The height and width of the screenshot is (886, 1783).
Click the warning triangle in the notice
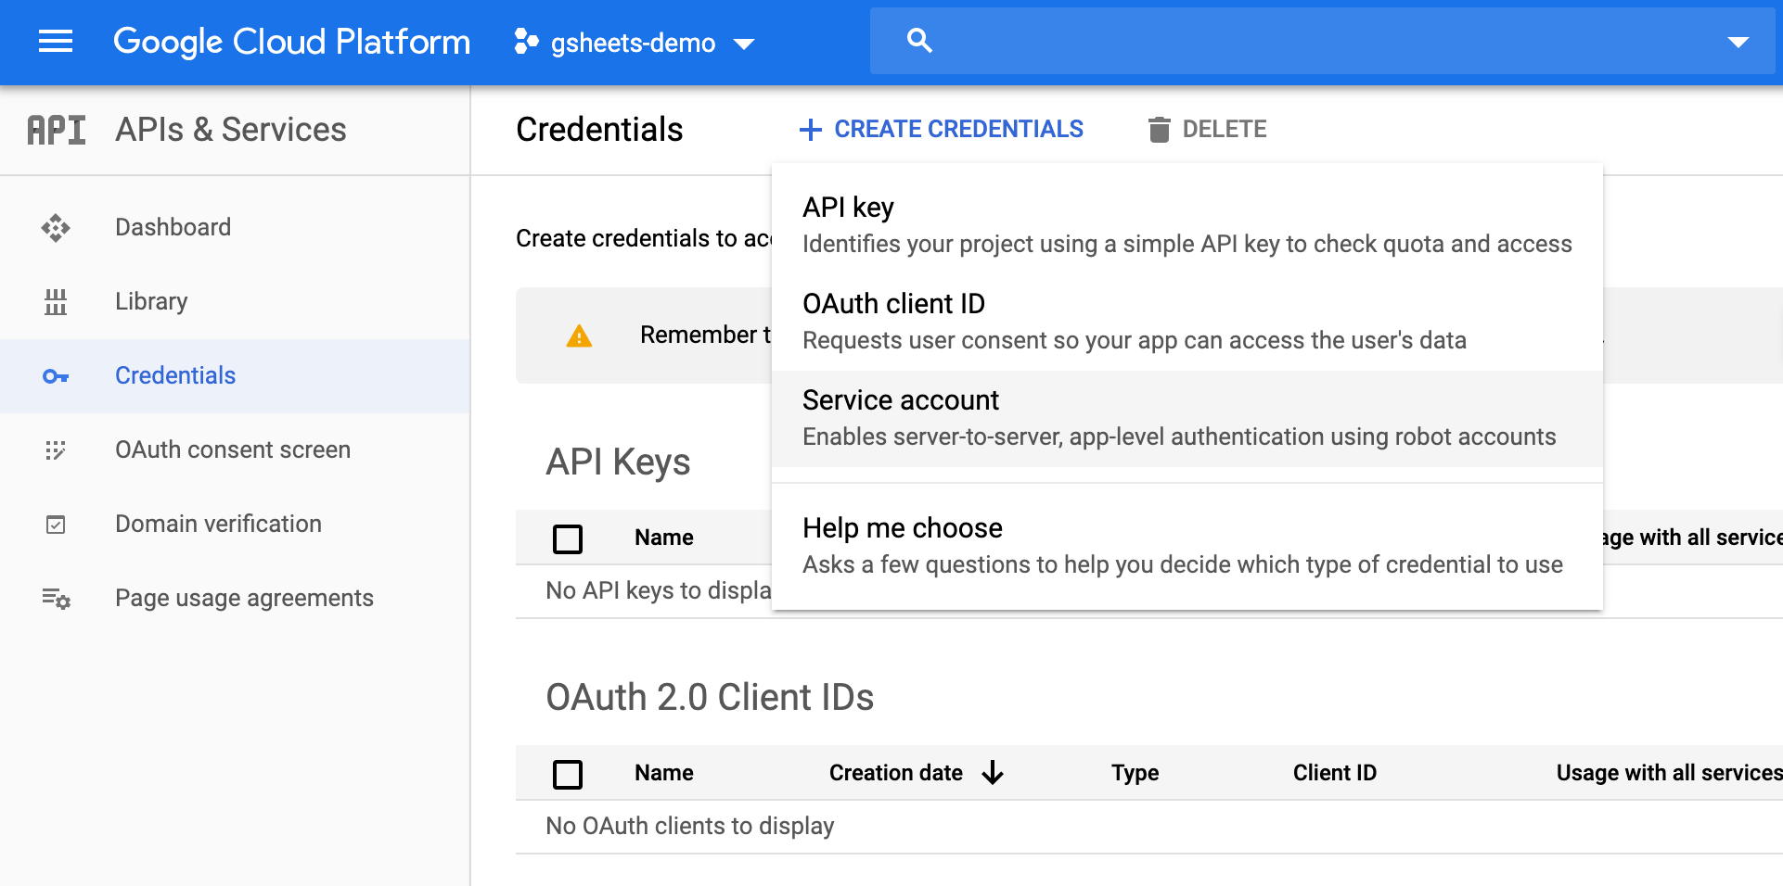[579, 335]
